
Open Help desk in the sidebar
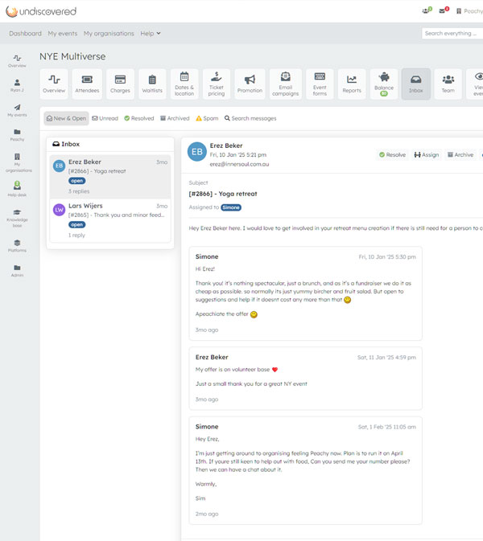17,189
